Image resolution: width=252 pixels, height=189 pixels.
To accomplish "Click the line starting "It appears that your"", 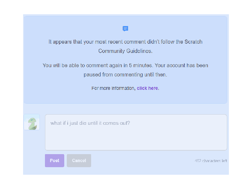I will point(125,42).
